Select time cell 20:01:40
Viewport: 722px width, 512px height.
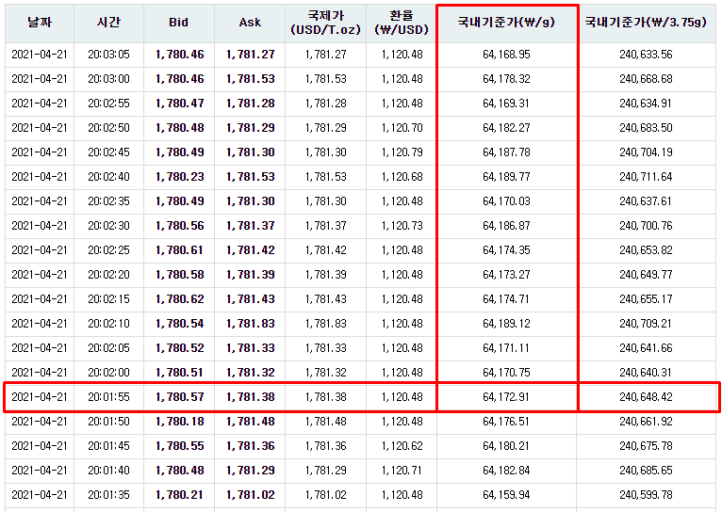coord(108,471)
